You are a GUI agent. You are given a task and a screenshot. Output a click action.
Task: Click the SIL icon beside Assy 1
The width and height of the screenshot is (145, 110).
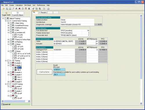(x=16, y=77)
